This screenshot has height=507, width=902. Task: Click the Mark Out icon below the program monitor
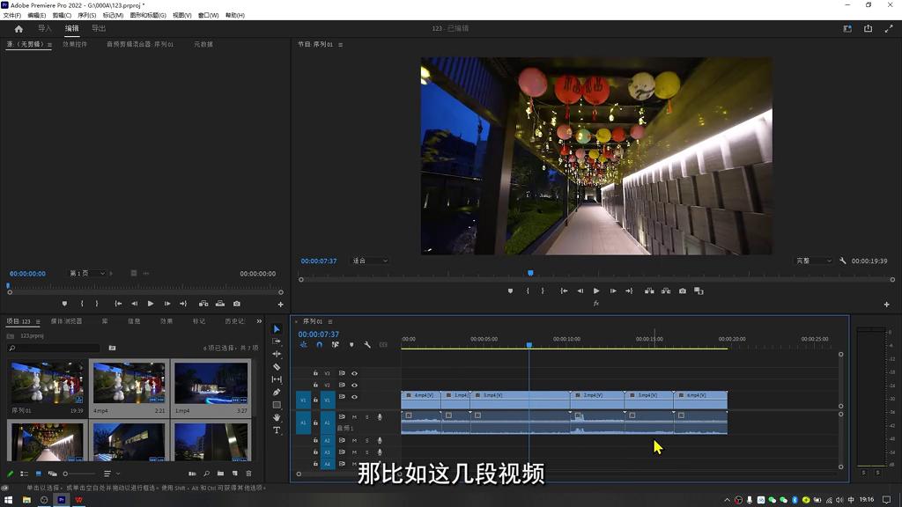543,290
